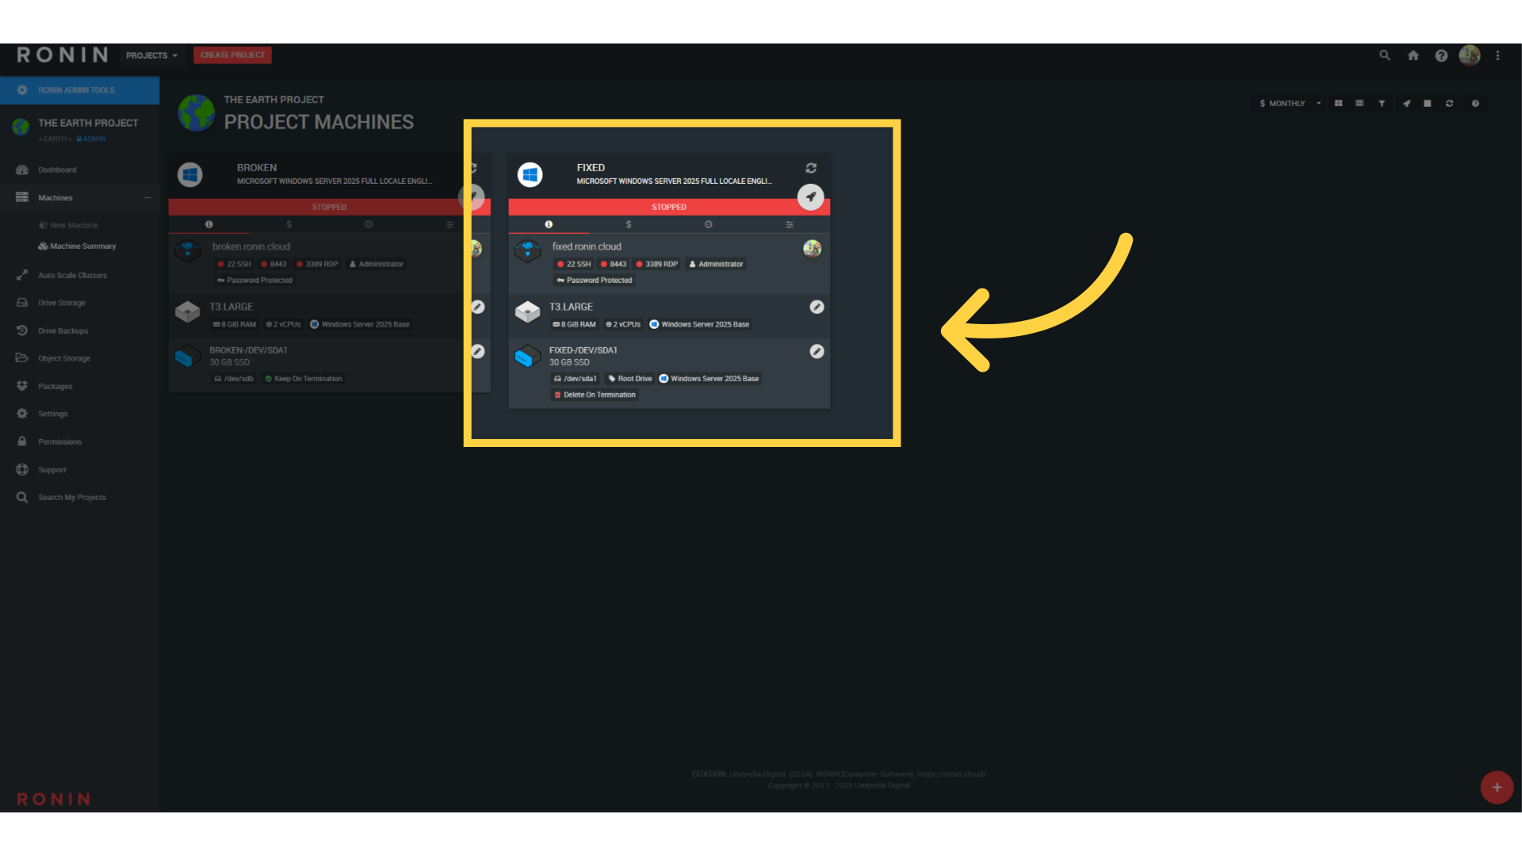The width and height of the screenshot is (1522, 856).
Task: Select the BROKEN card info tab
Action: click(208, 224)
